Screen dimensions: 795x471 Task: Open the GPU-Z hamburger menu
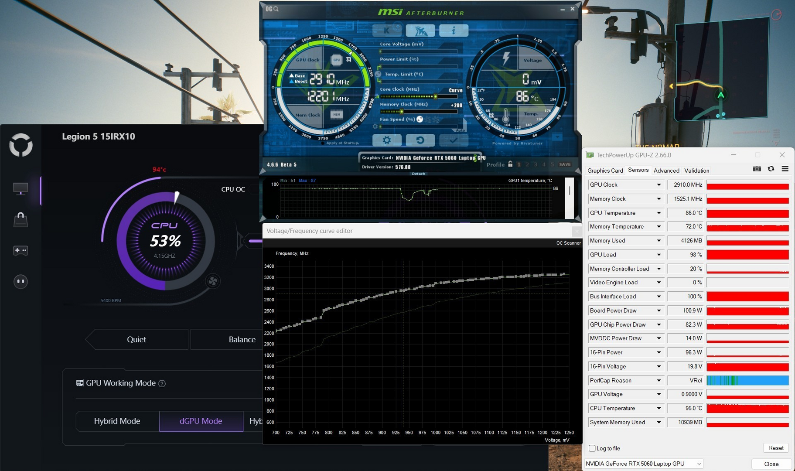tap(785, 169)
